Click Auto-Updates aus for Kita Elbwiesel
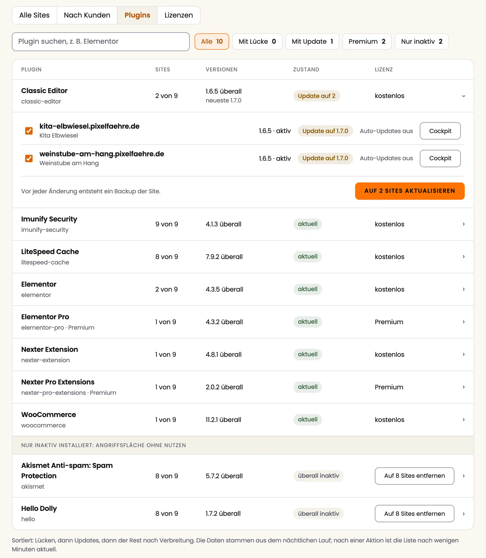486x558 pixels. coord(386,131)
